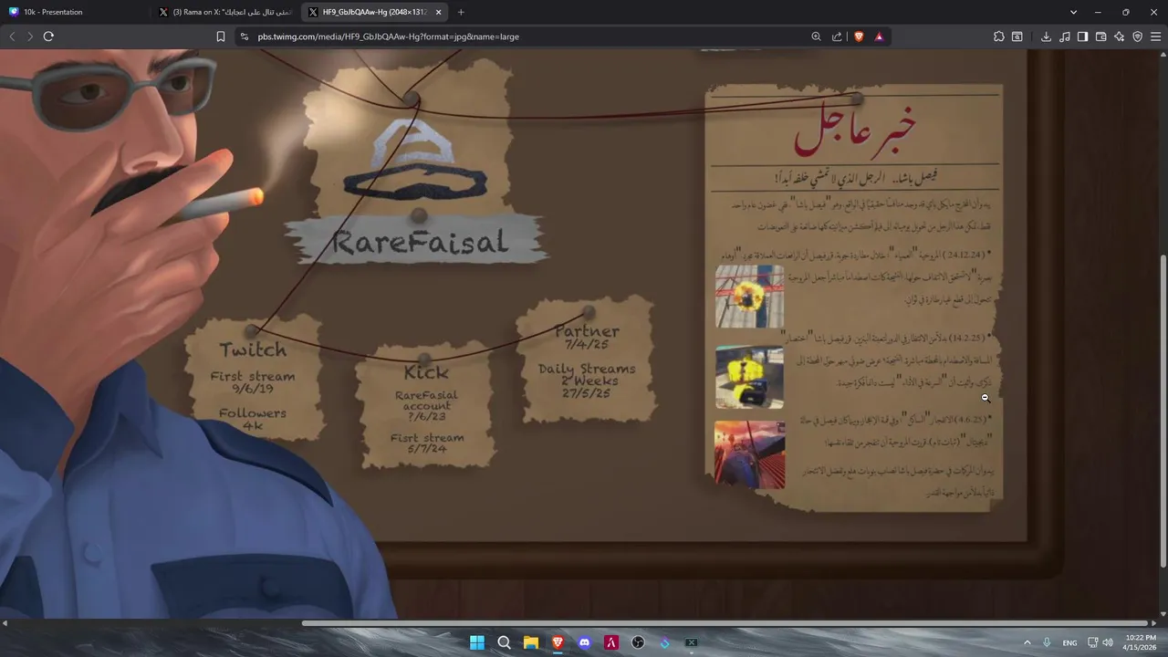Share this page via share icon

[x=837, y=36]
